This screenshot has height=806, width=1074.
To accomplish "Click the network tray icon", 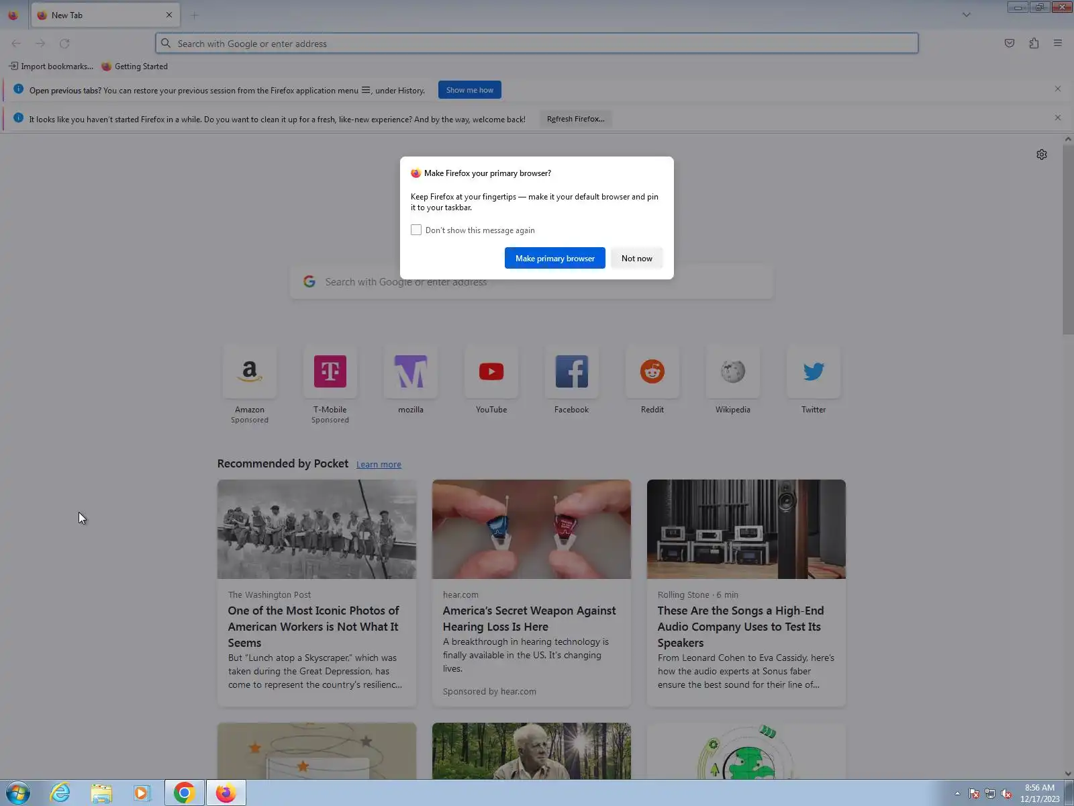I will pyautogui.click(x=990, y=794).
